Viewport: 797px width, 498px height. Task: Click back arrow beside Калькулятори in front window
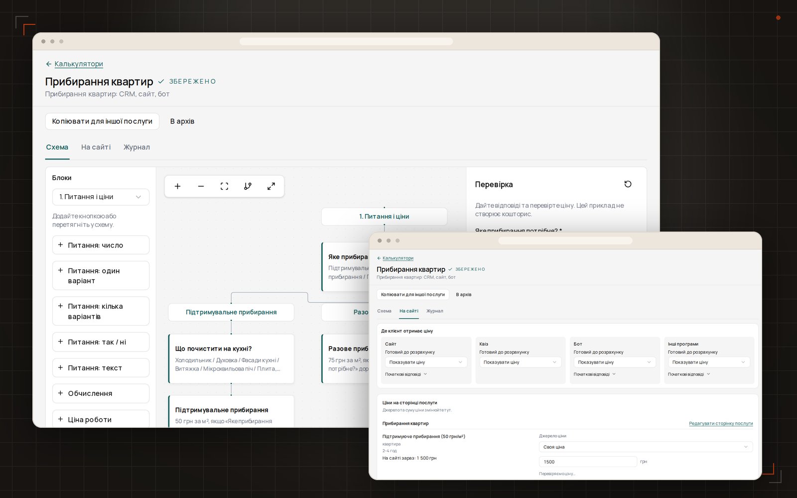(x=379, y=258)
